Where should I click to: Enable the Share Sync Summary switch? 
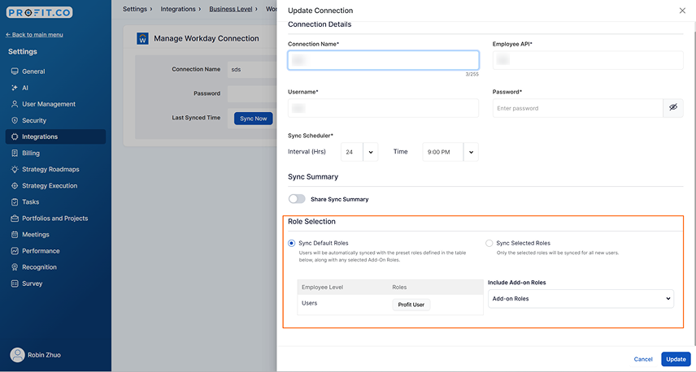pos(297,199)
